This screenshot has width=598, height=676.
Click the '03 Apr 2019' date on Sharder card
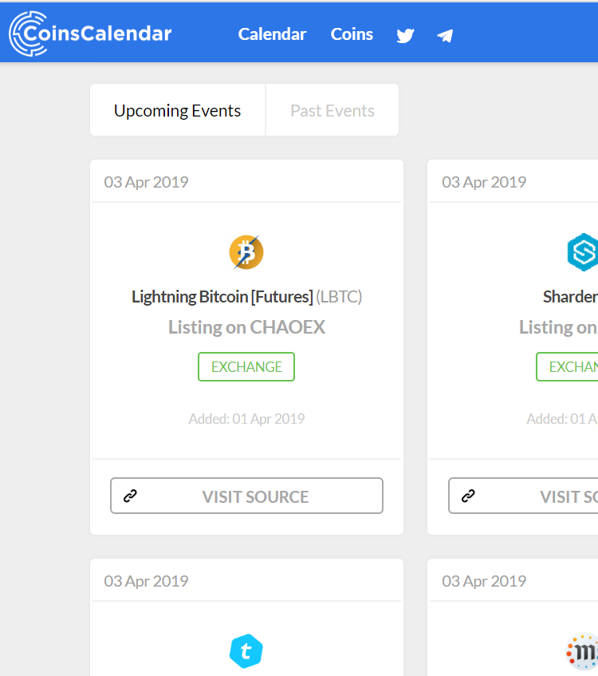484,182
